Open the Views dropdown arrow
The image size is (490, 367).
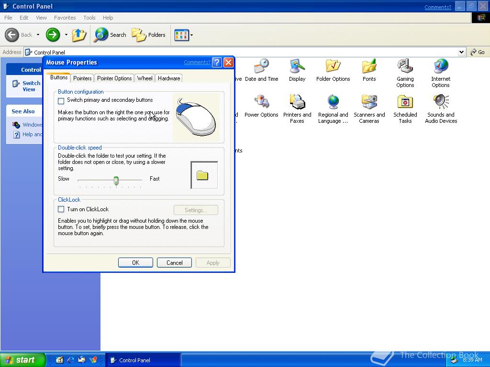pos(191,35)
